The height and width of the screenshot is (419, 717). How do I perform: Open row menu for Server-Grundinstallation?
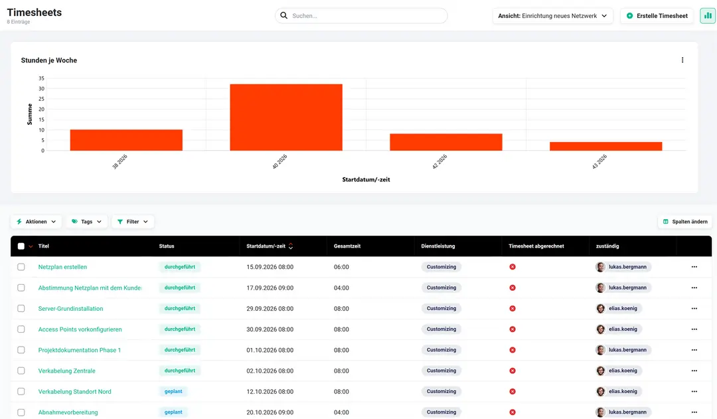694,308
